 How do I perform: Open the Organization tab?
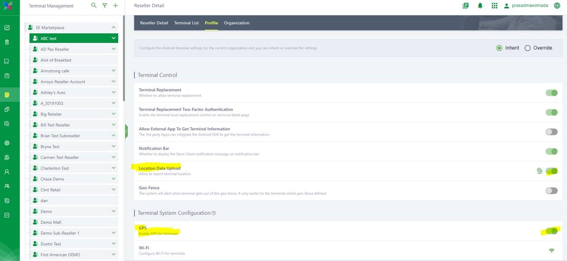point(236,23)
